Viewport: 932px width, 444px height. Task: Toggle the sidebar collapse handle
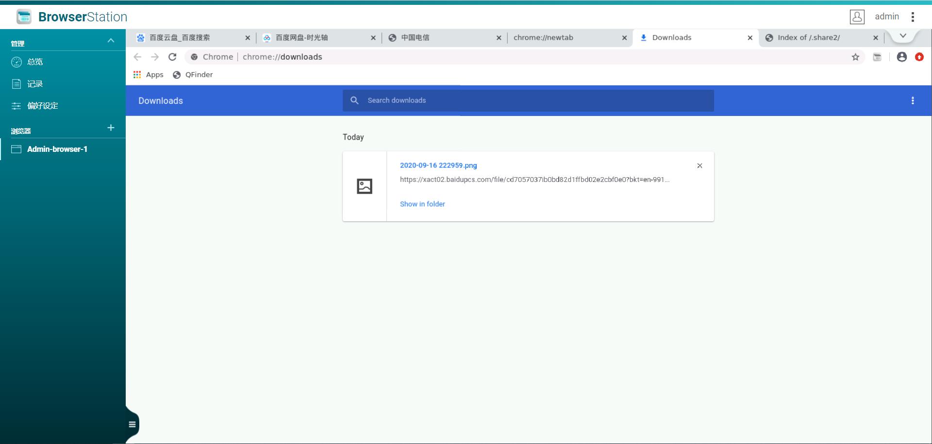(132, 424)
